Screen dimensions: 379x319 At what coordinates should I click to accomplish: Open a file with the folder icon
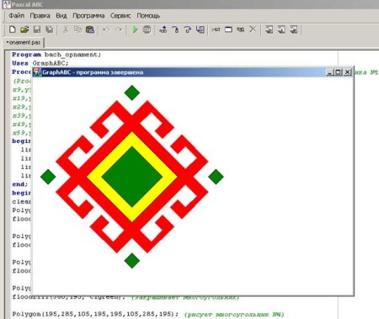(24, 29)
